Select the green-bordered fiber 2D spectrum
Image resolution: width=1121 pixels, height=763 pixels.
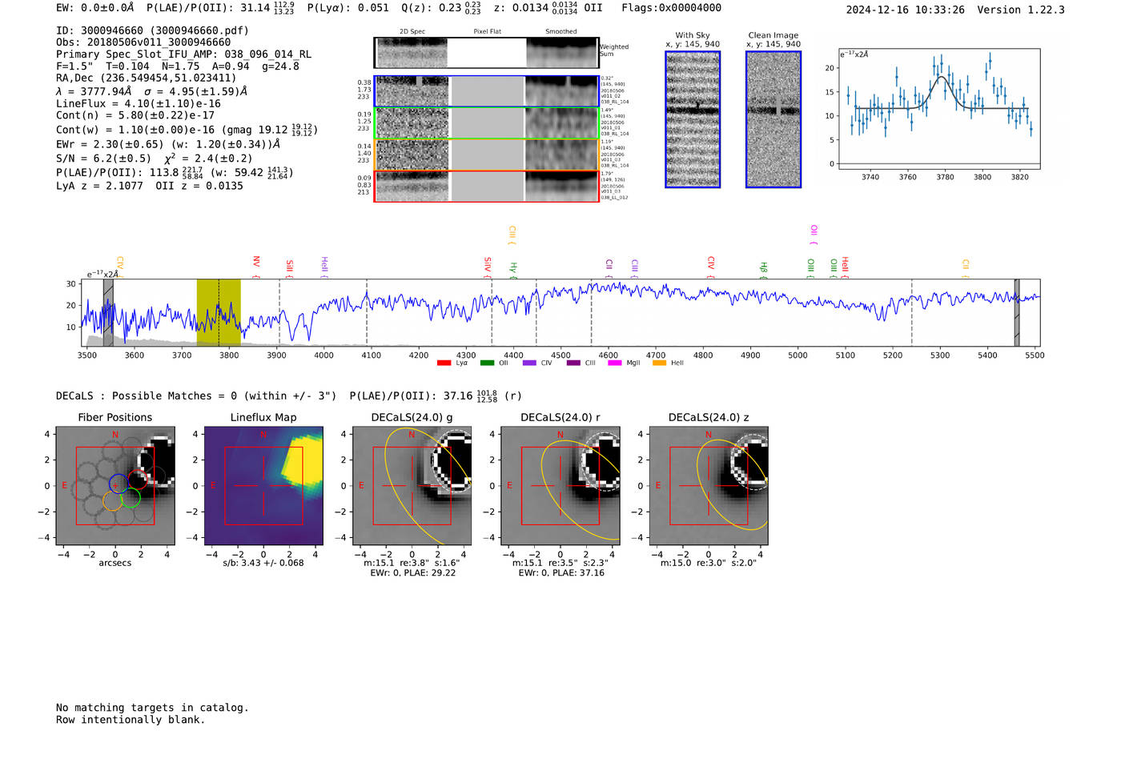click(x=486, y=123)
